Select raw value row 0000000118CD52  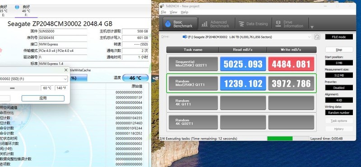coord(129,133)
